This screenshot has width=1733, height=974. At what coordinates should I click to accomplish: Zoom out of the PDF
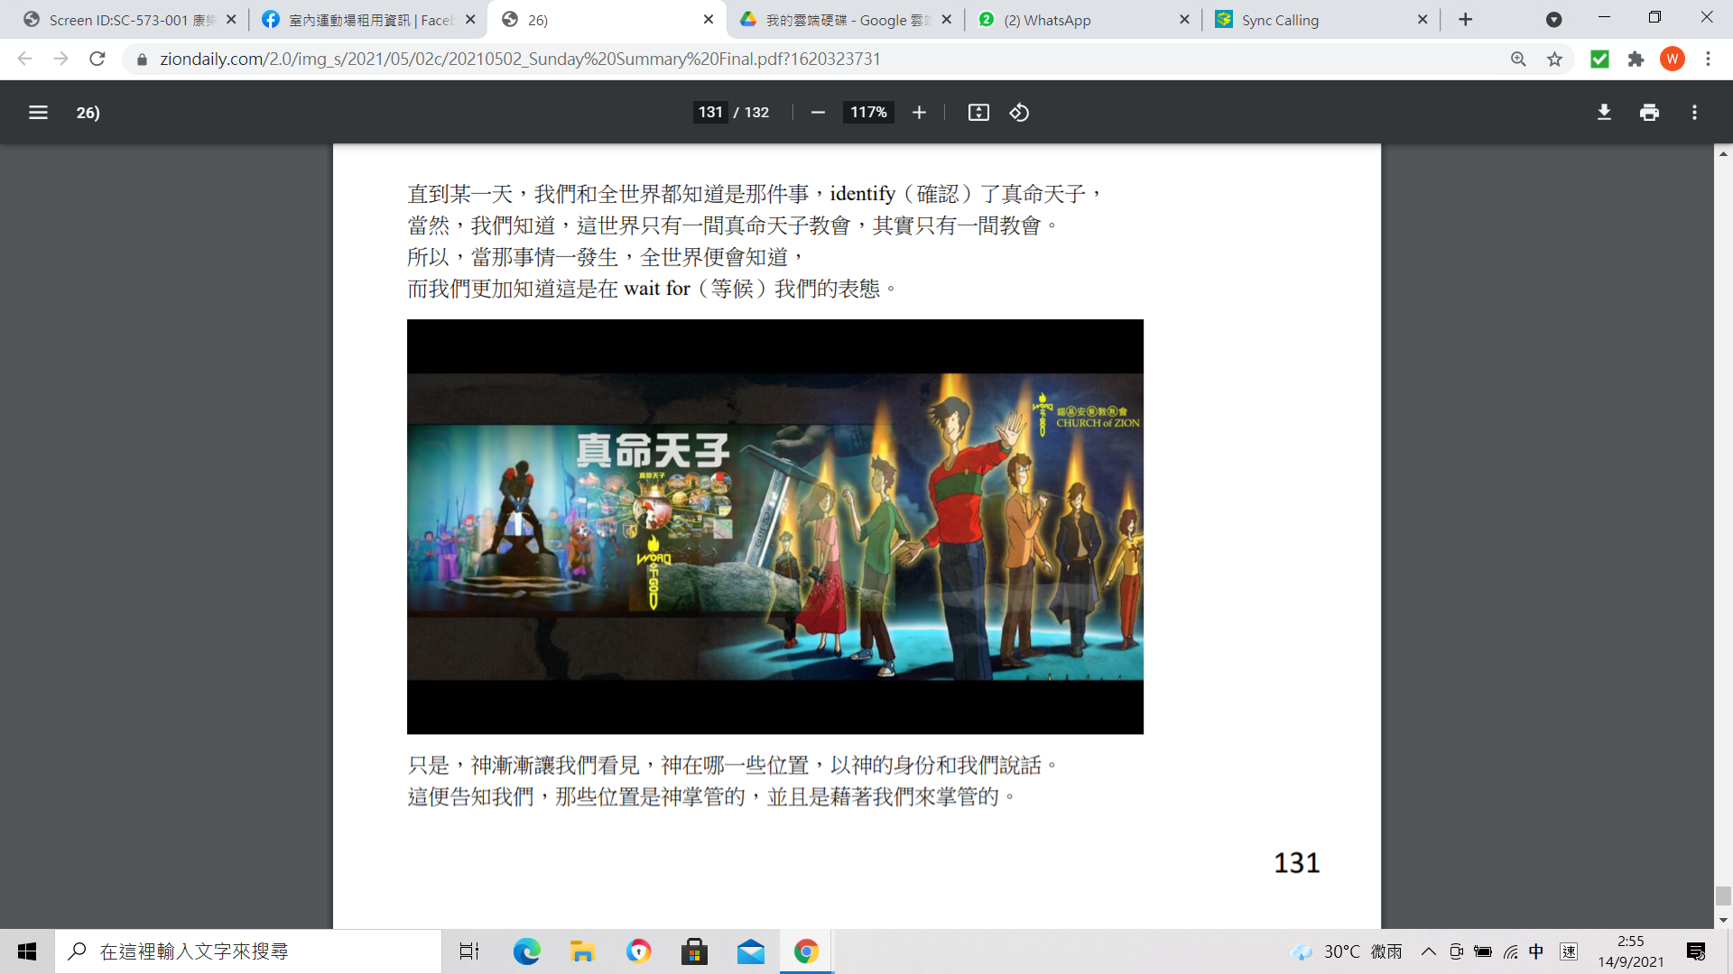click(x=818, y=113)
